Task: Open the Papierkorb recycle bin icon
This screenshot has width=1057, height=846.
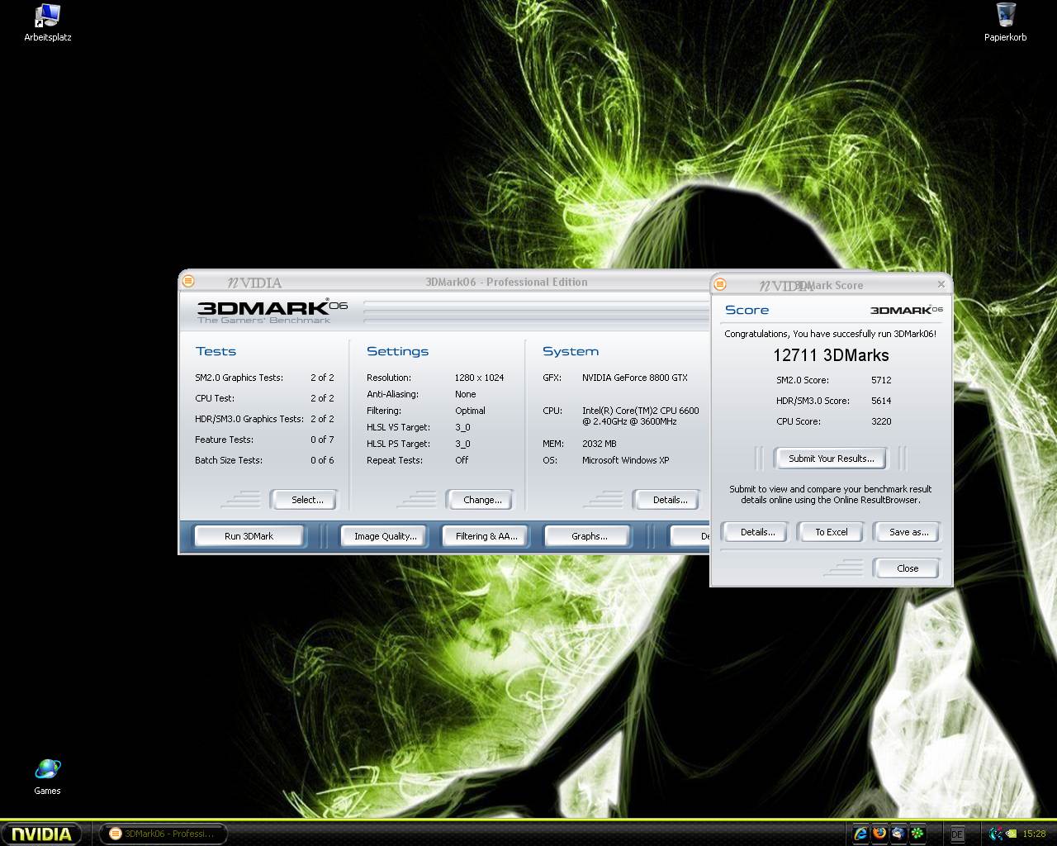Action: tap(1005, 22)
